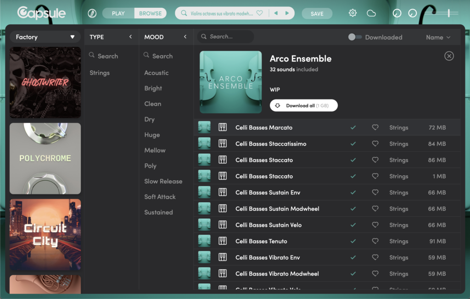The image size is (470, 299).
Task: Go to previous preset using left arrow
Action: 276,13
